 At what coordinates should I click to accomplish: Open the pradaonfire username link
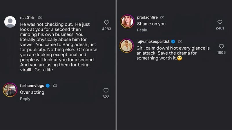pyautogui.click(x=147, y=17)
